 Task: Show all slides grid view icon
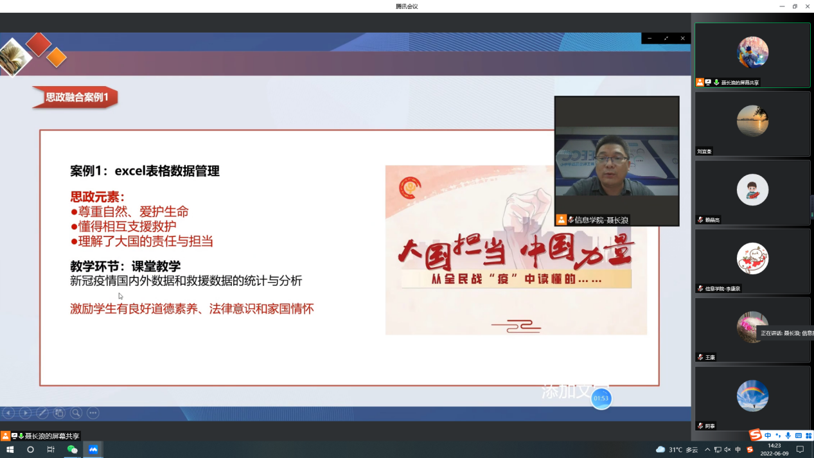[x=59, y=413]
